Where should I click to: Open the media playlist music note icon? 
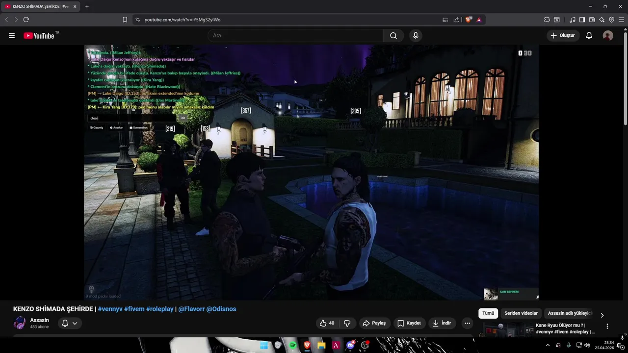(x=573, y=20)
